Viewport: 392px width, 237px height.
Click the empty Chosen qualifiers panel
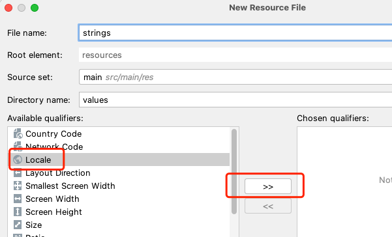tap(344, 182)
